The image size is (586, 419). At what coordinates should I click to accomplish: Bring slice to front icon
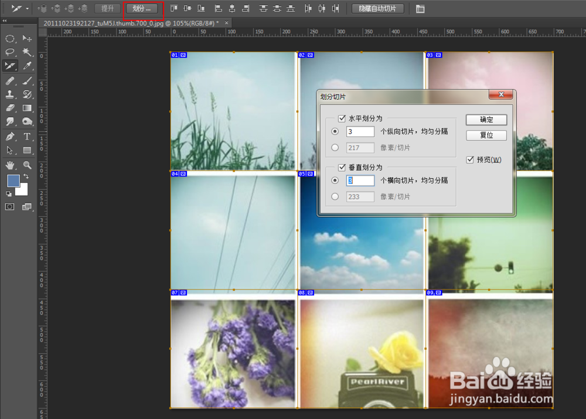tap(42, 8)
